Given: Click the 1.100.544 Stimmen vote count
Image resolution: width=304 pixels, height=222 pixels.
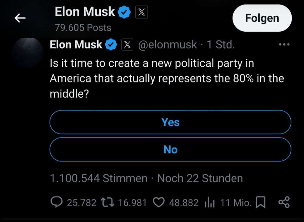Looking at the screenshot, I should coord(98,178).
